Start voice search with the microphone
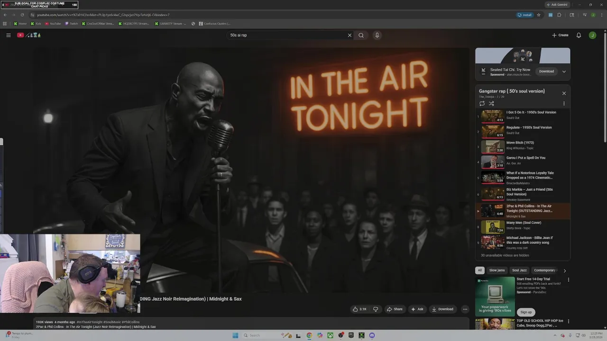 pyautogui.click(x=377, y=35)
